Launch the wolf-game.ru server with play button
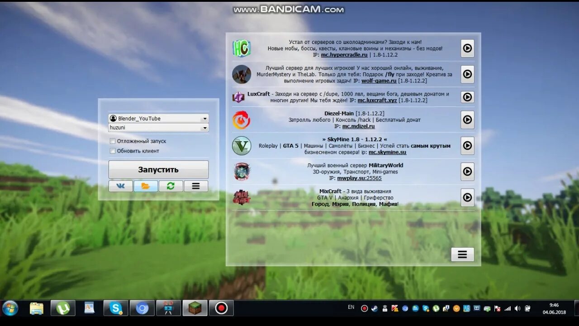 (x=467, y=74)
